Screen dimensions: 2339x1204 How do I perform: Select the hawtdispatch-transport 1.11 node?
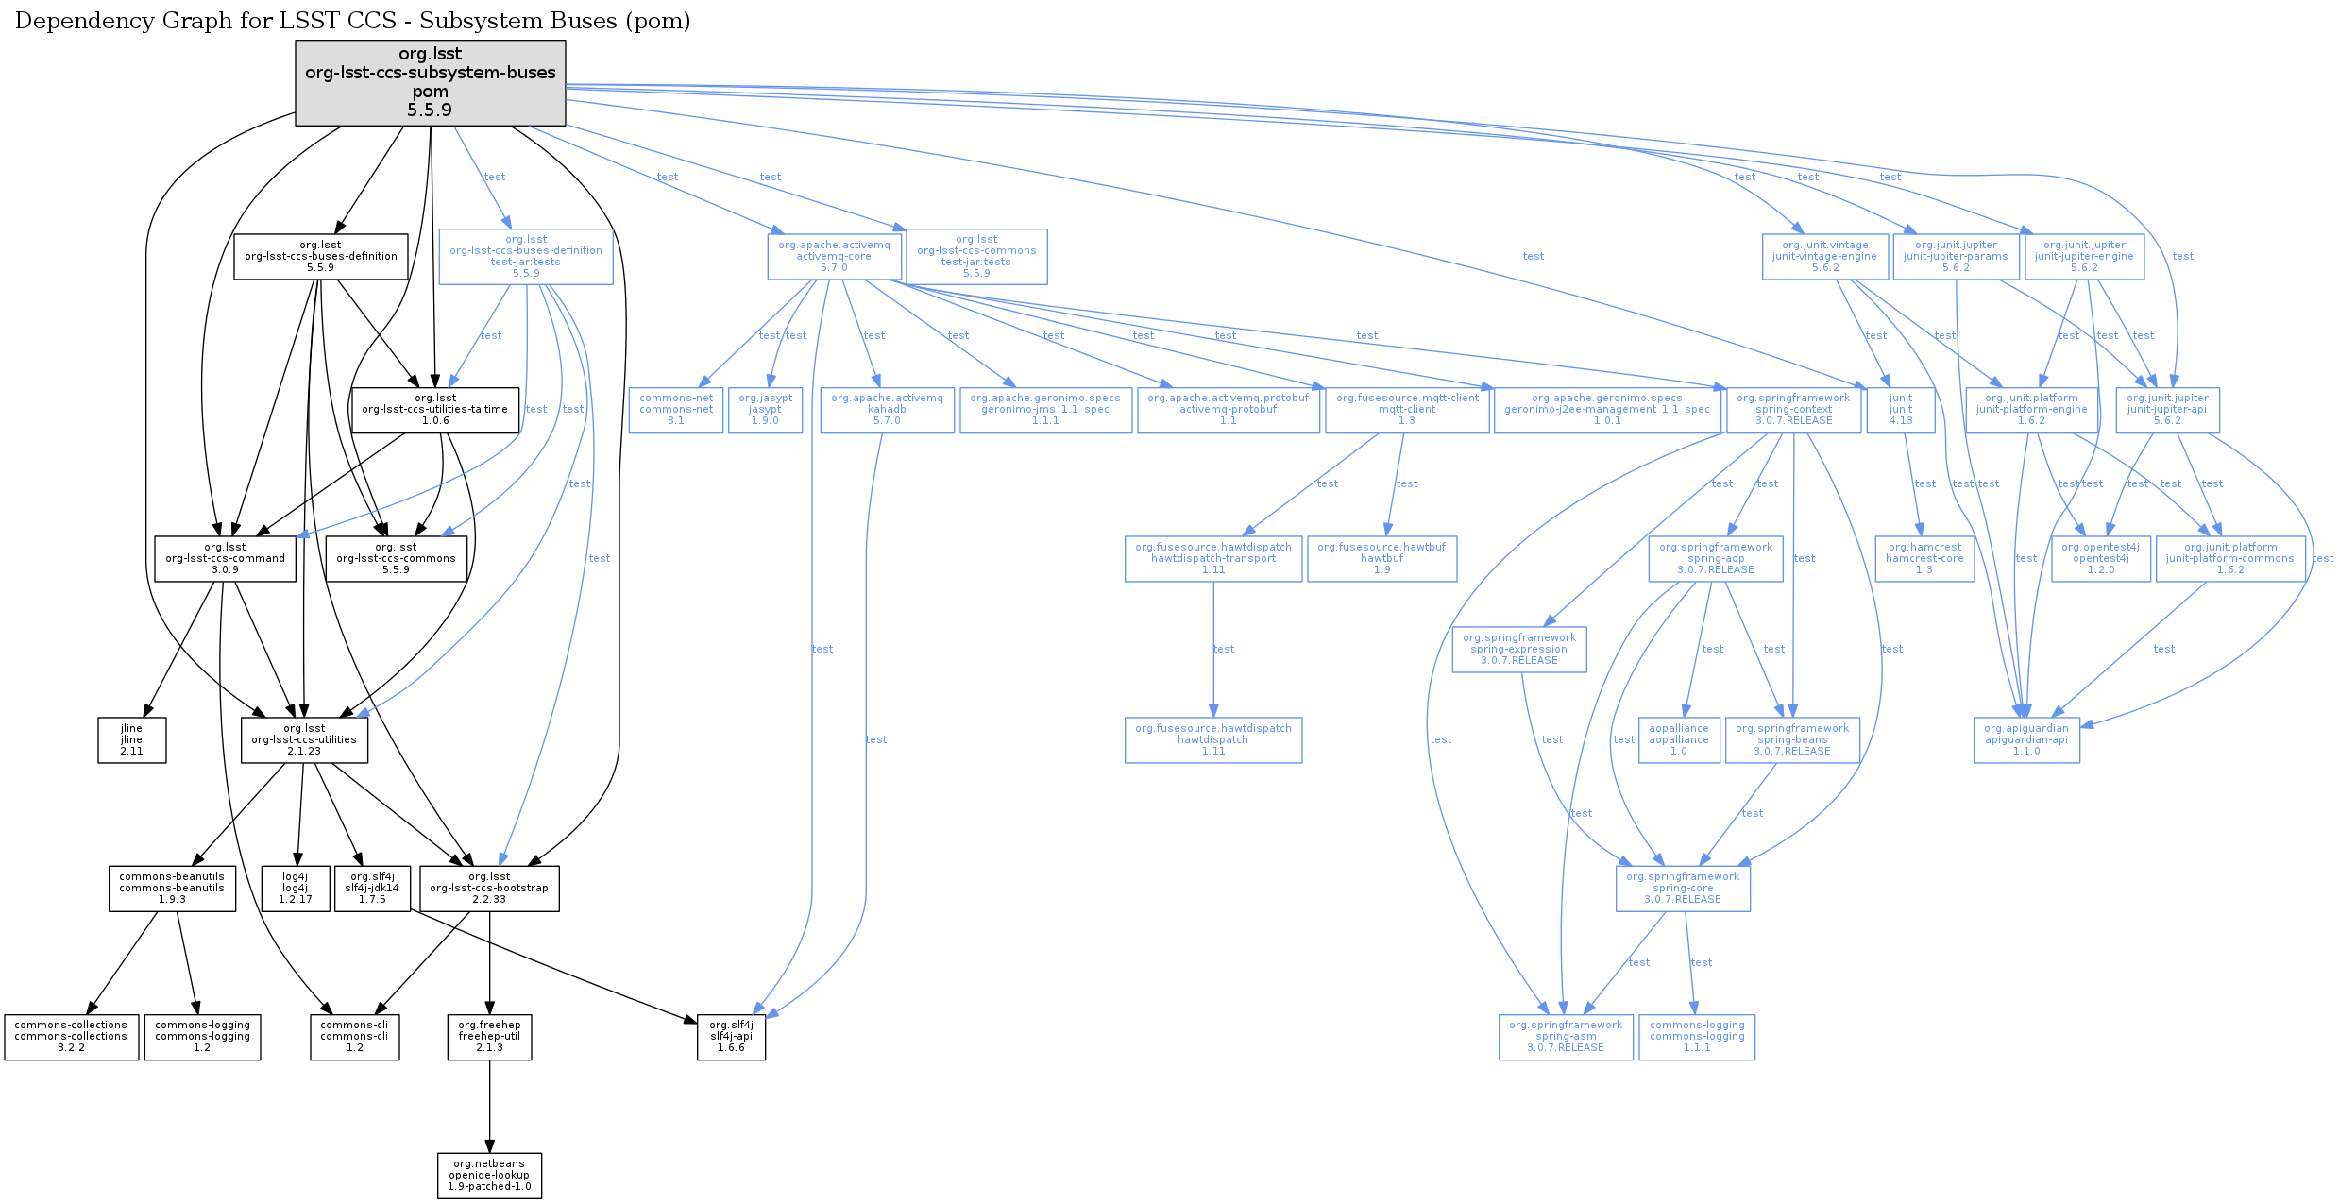[1212, 558]
